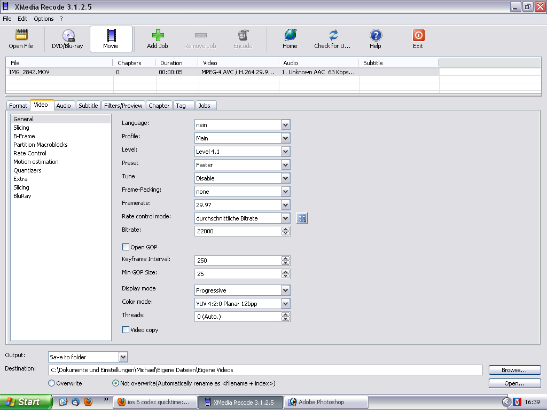Click the red Exit icon
547x410 pixels.
(x=418, y=36)
